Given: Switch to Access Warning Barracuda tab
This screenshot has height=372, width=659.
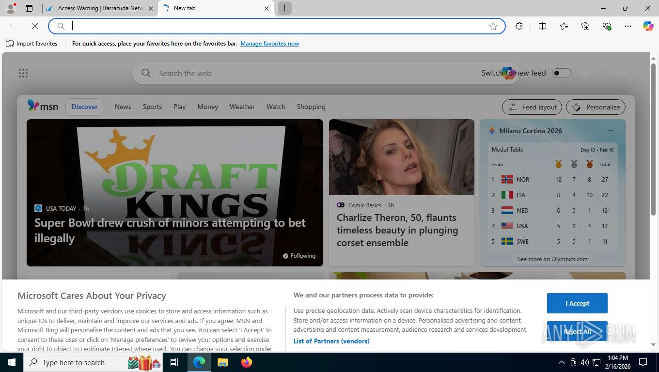Looking at the screenshot, I should 100,8.
